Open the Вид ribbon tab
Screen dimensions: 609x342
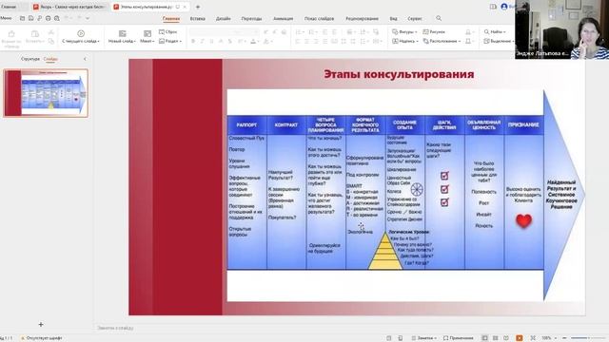(x=393, y=19)
